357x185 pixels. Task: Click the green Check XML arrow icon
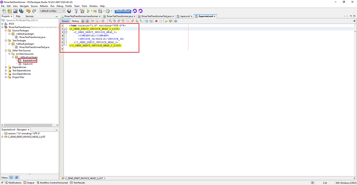[x=166, y=21]
